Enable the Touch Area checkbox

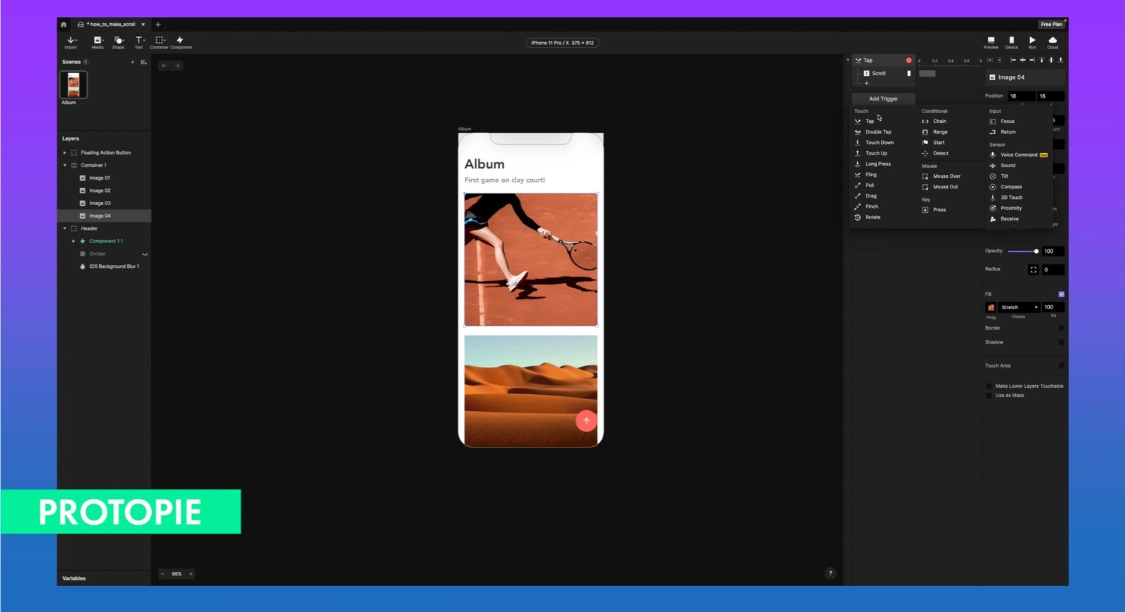[1061, 366]
